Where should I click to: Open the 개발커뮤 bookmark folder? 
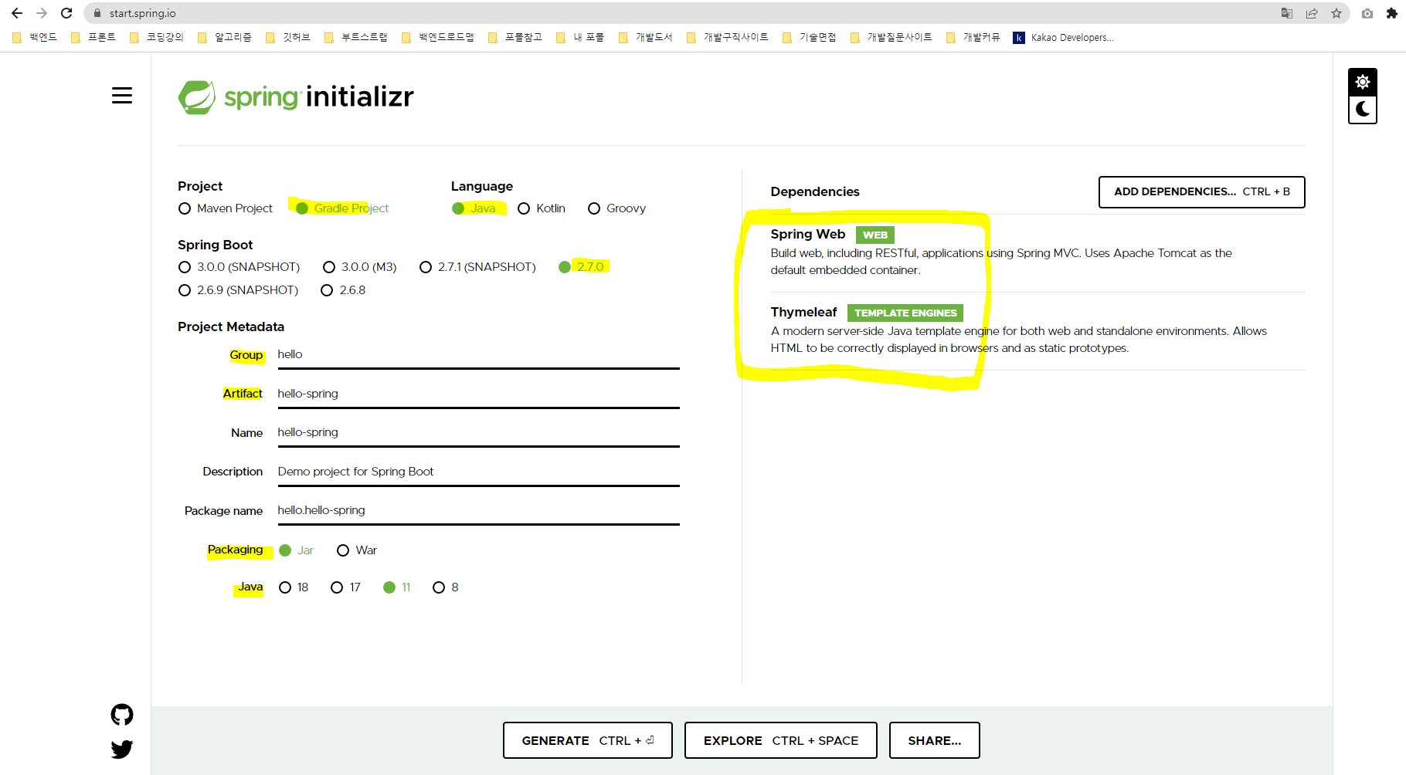point(973,37)
